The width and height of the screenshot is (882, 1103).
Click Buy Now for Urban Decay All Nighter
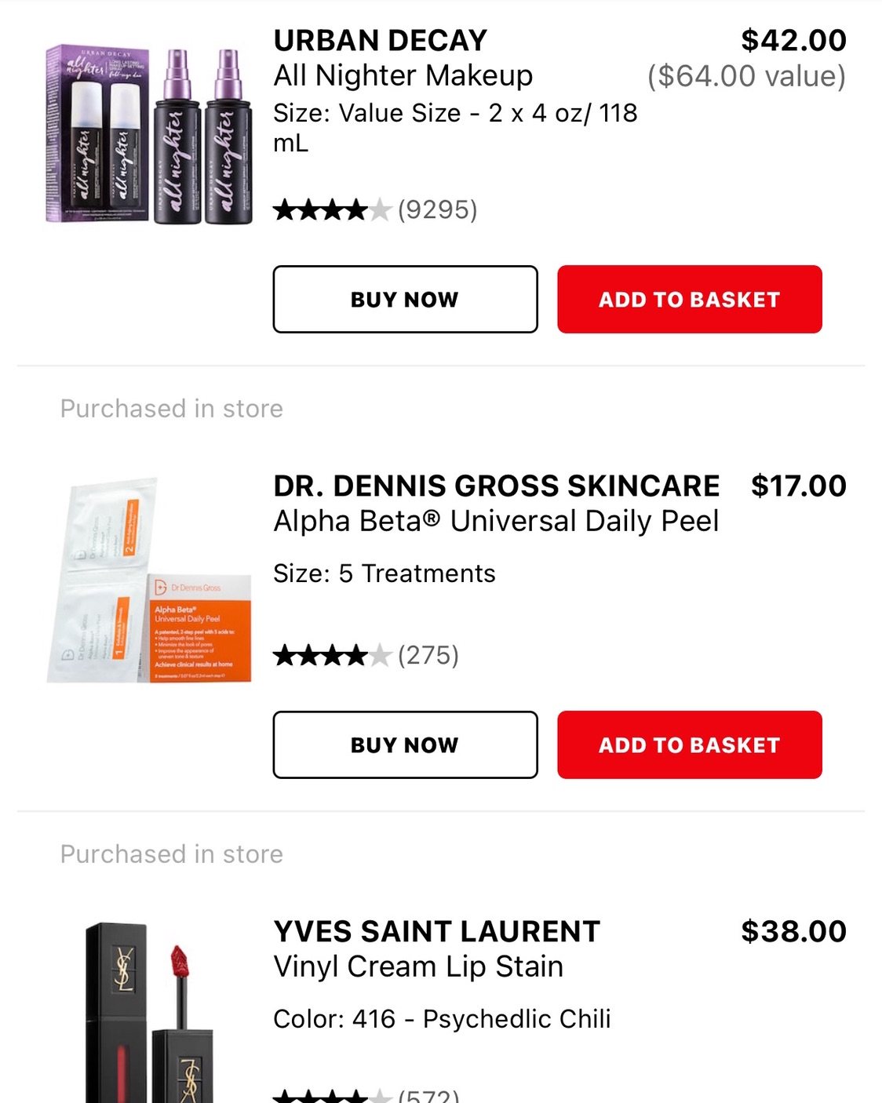[405, 299]
